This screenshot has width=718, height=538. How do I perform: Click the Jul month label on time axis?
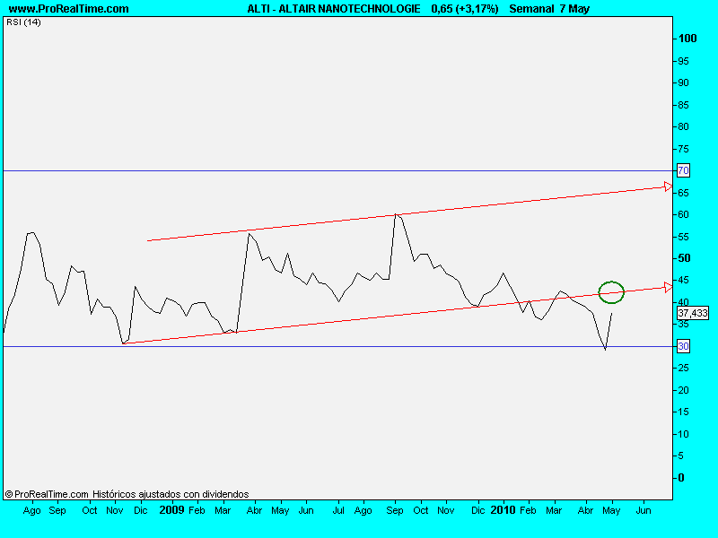click(x=338, y=510)
